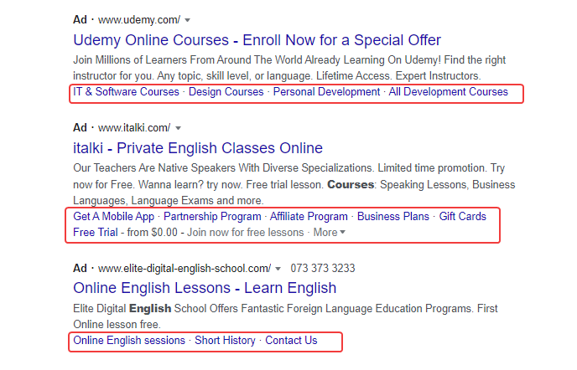Select the phone number 073 373 3233

[x=323, y=268]
